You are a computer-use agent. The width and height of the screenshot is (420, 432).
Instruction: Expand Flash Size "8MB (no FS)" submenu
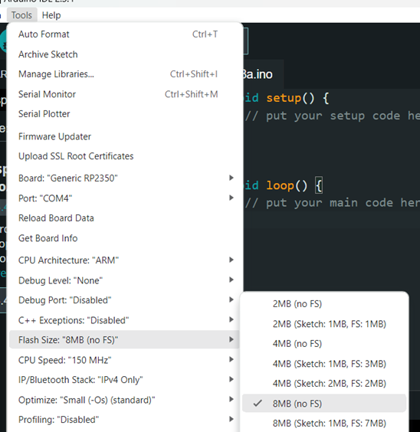125,340
